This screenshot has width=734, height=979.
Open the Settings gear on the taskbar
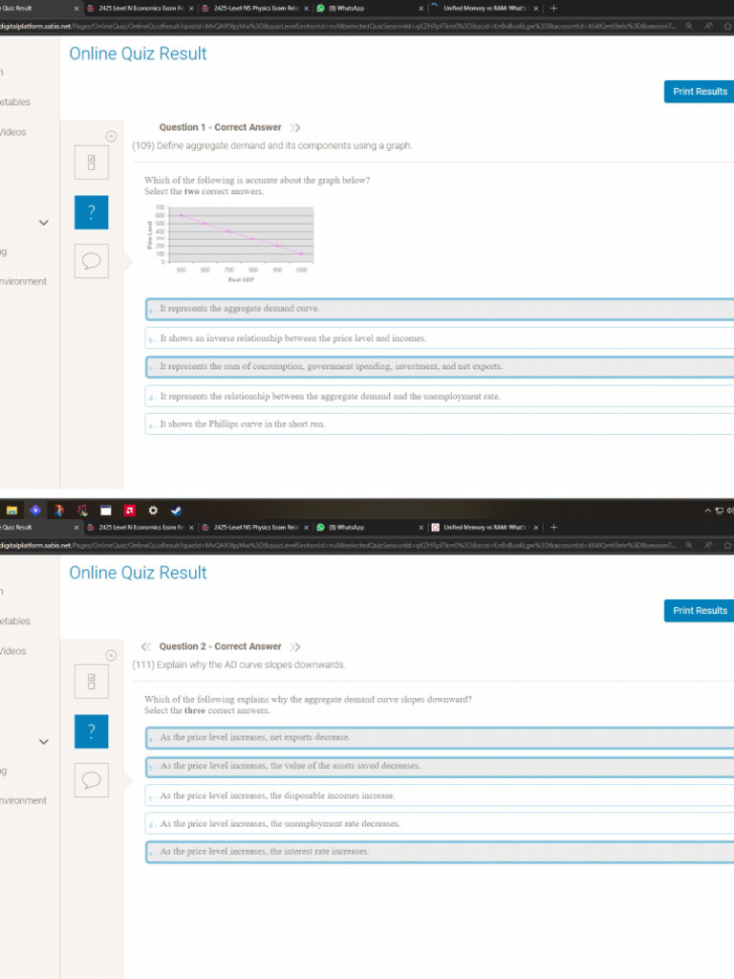[153, 511]
